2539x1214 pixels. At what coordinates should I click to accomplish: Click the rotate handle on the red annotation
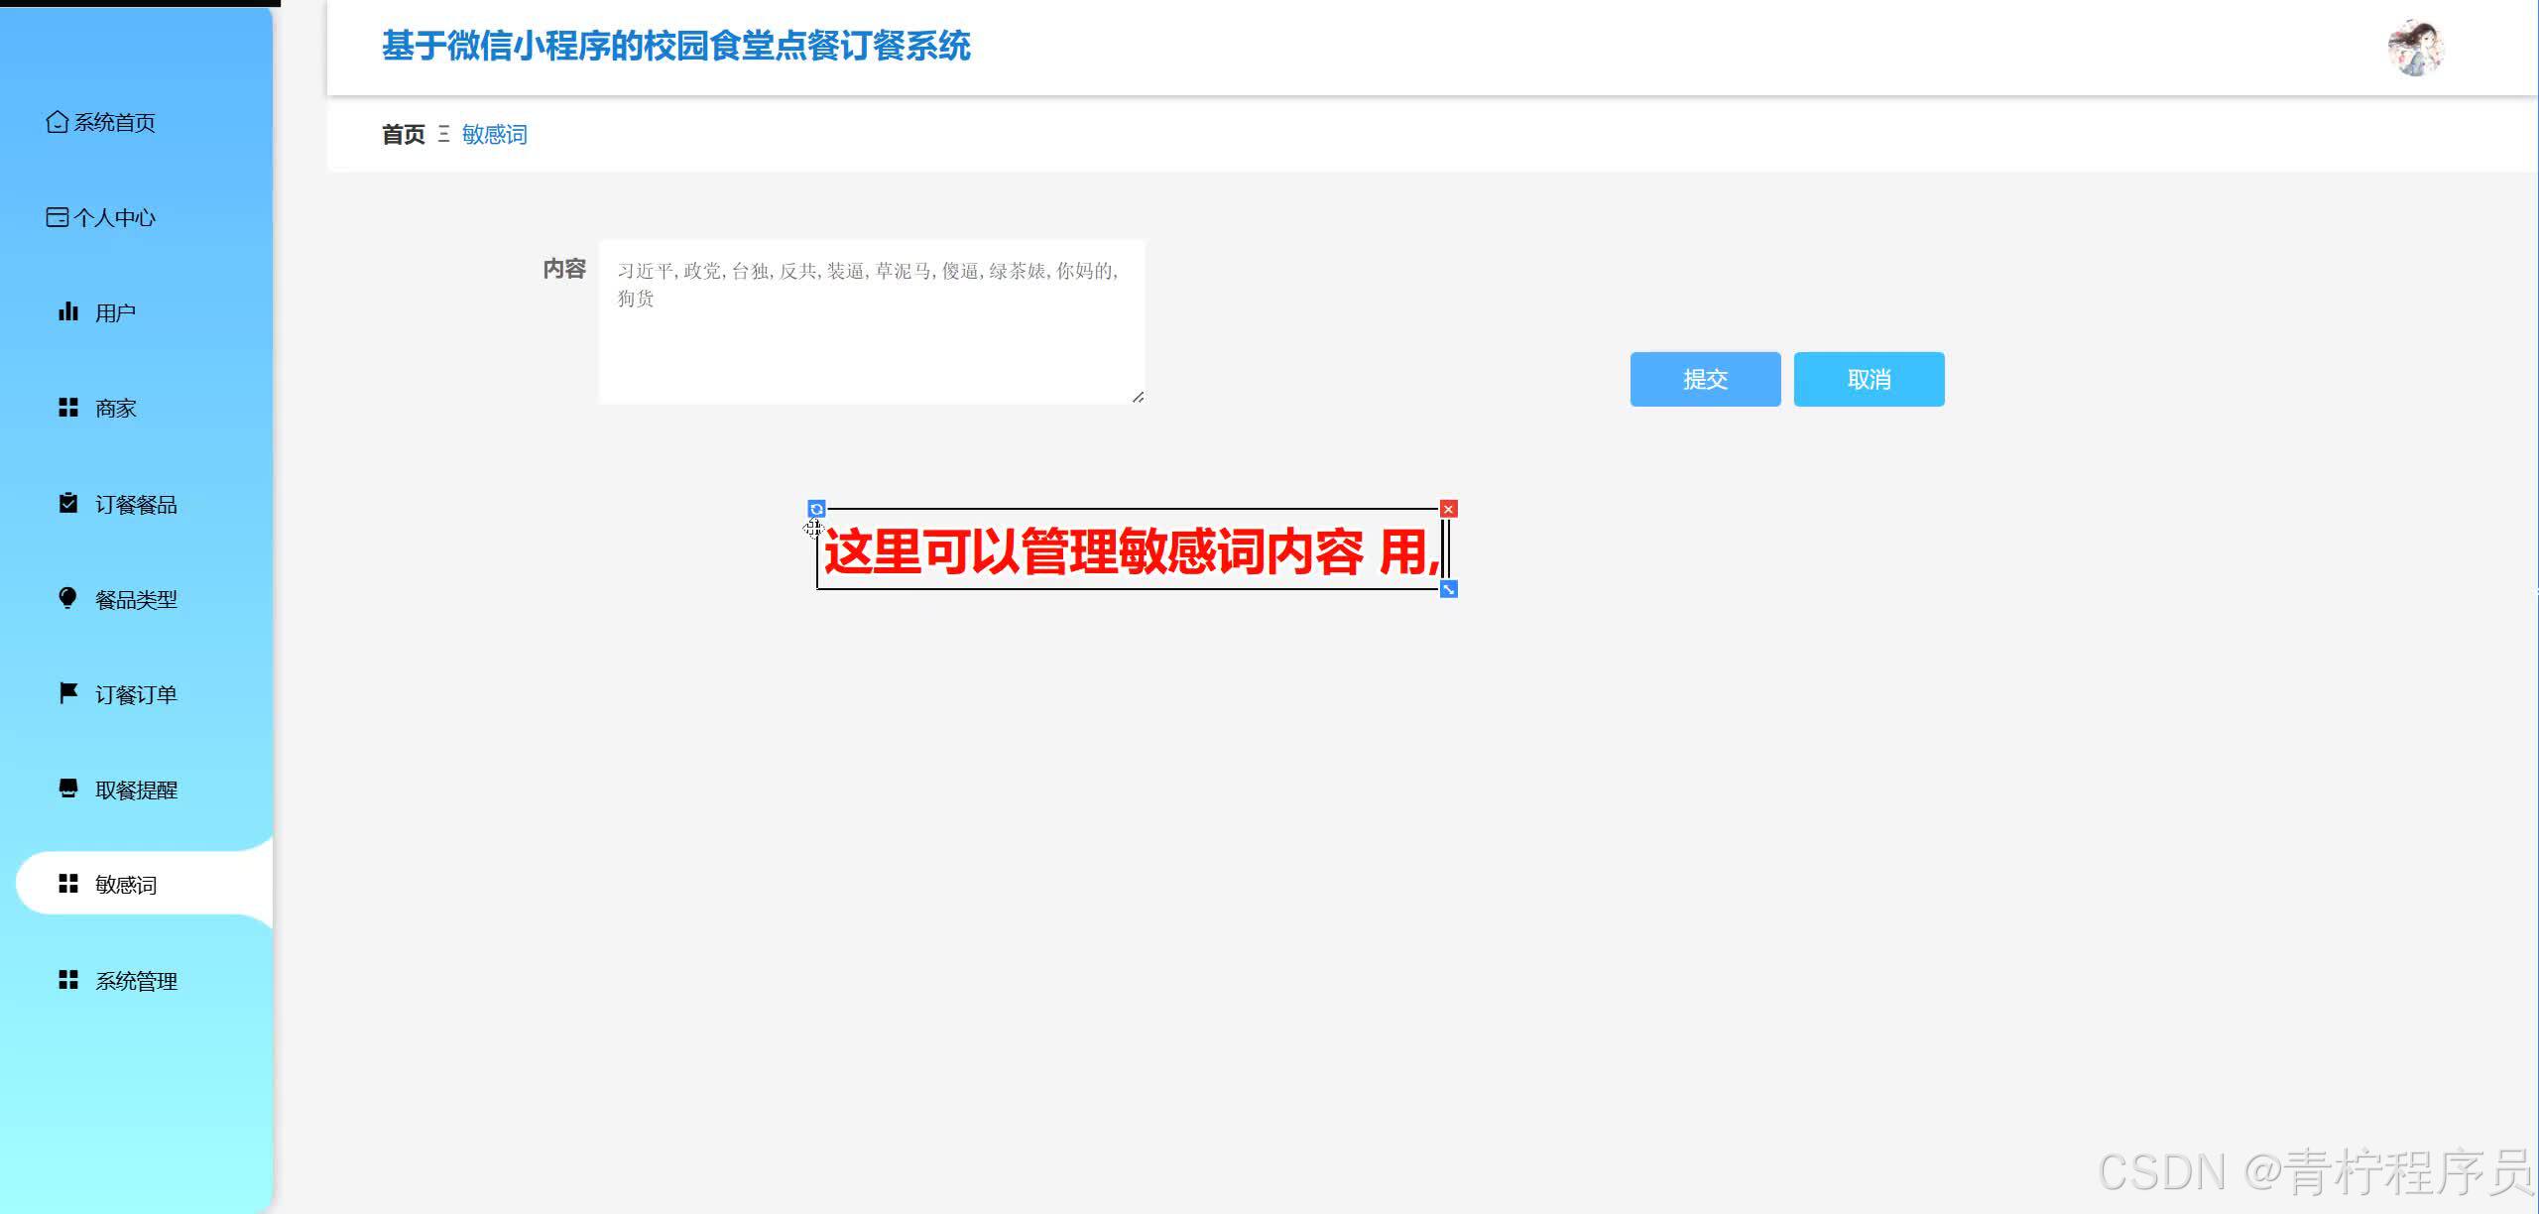tap(815, 508)
